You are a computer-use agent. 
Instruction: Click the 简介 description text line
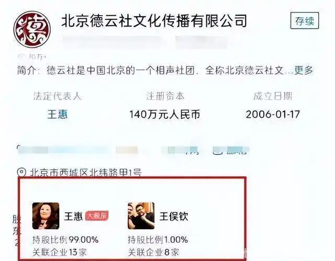pyautogui.click(x=165, y=71)
